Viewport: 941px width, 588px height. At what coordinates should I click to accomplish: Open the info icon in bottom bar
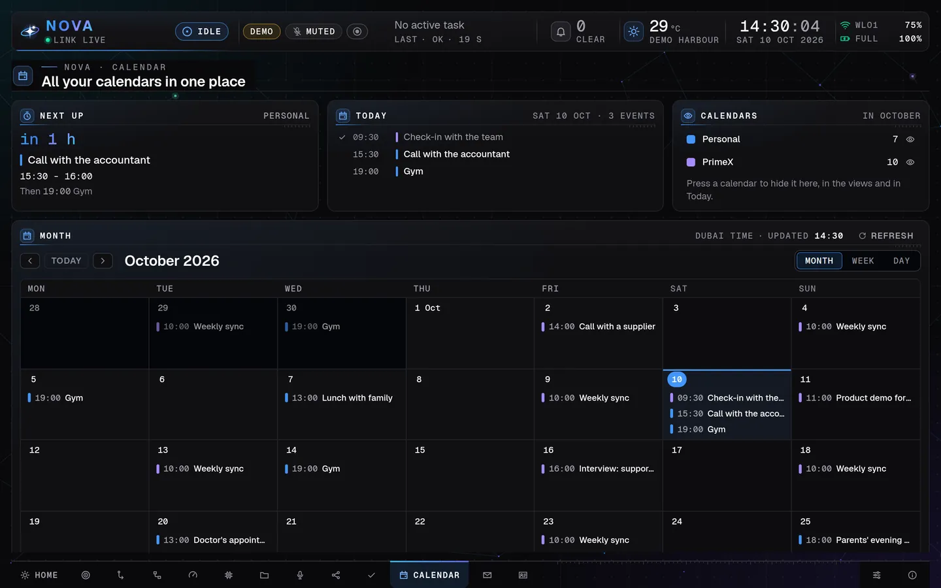[912, 575]
